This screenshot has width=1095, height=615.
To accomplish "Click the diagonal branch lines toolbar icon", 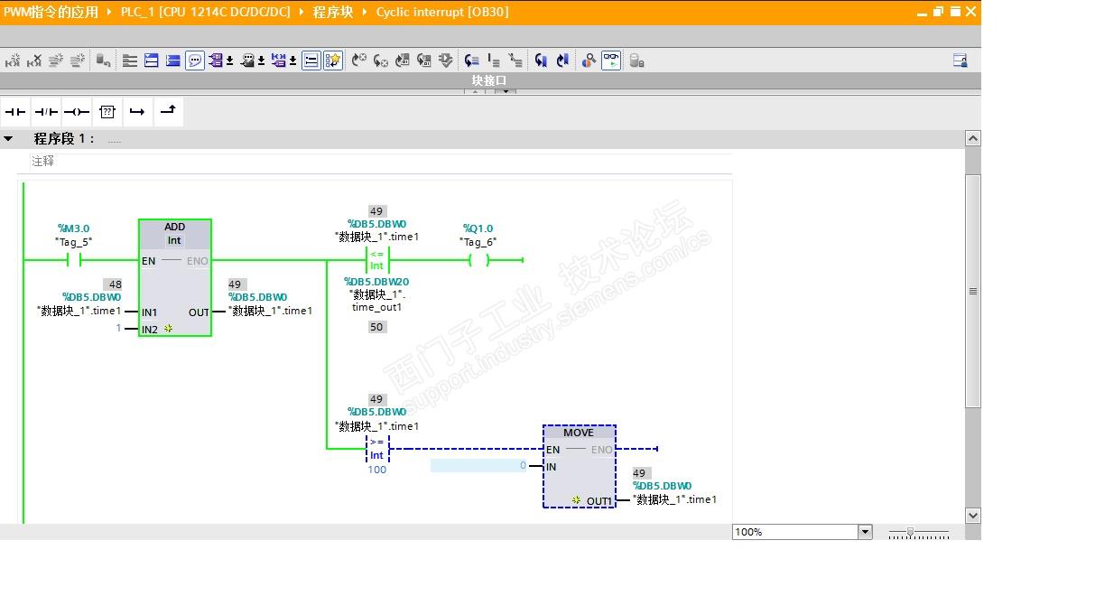I will coord(515,61).
